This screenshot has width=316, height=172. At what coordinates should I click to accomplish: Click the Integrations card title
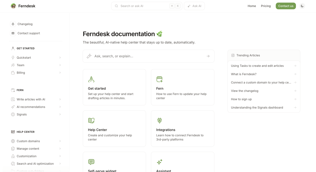(x=166, y=130)
